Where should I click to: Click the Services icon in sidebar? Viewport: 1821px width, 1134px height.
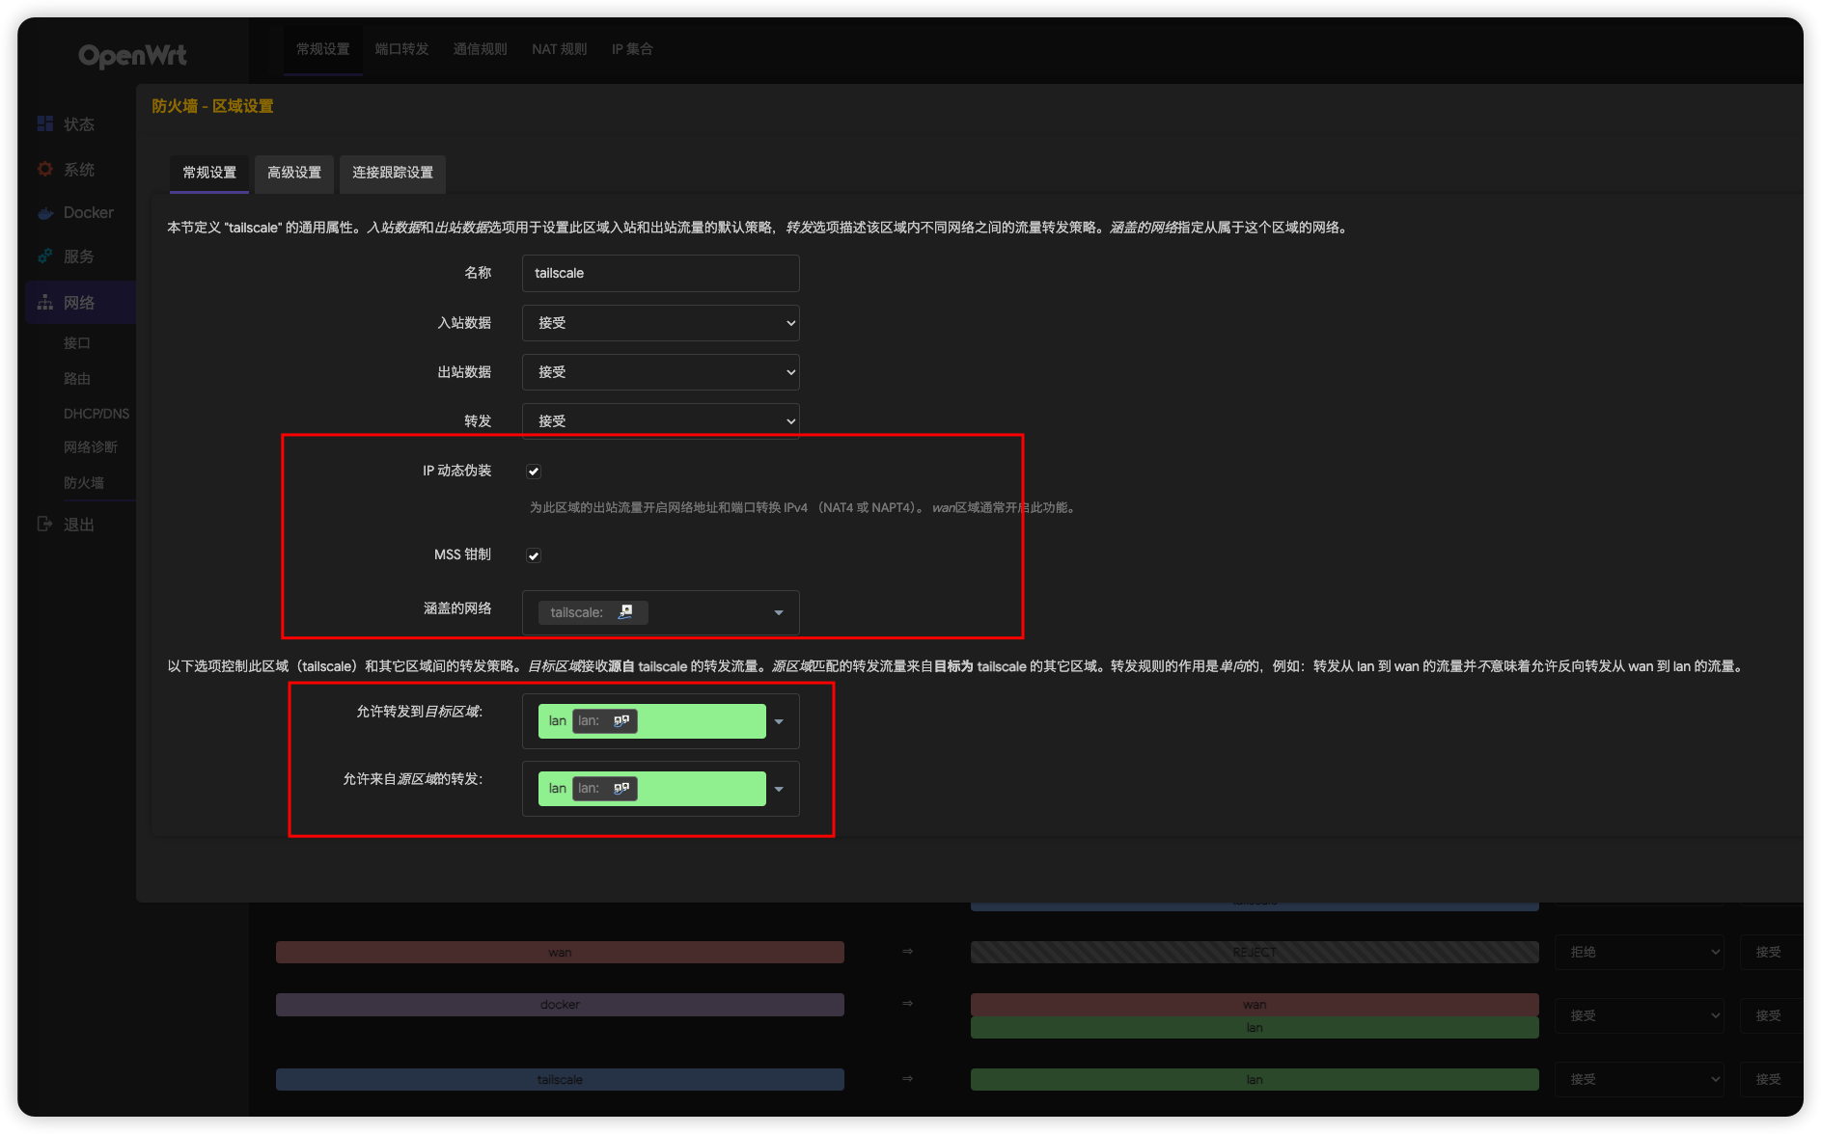(44, 256)
